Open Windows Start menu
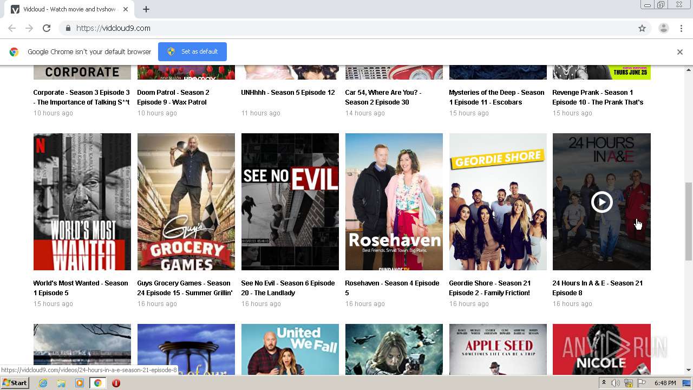The width and height of the screenshot is (693, 390). click(15, 383)
